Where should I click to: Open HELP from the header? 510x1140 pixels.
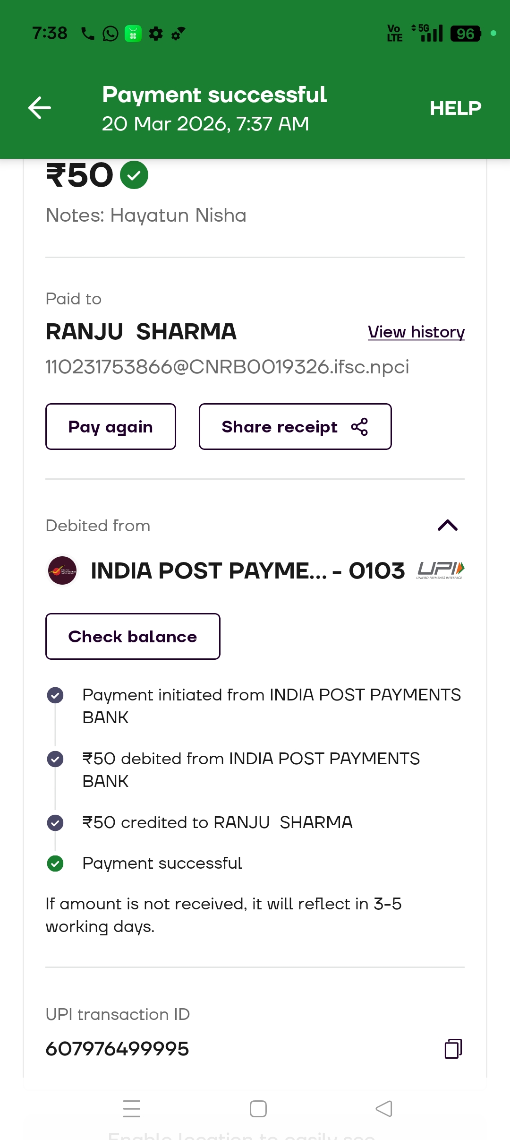455,108
